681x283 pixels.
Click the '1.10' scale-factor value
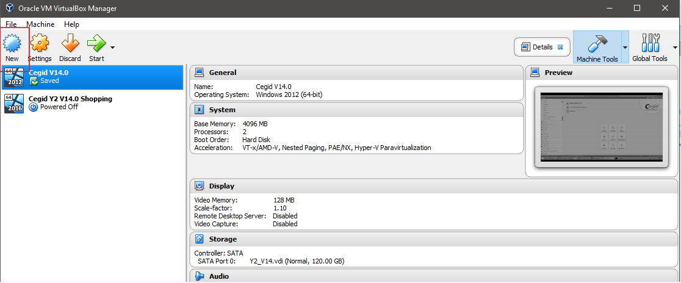[x=279, y=208]
